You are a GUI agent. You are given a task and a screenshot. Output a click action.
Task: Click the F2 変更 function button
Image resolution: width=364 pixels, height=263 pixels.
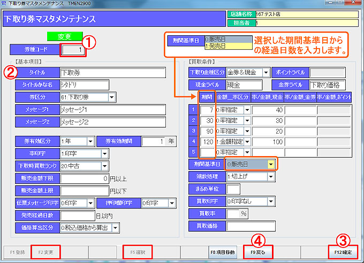click(x=45, y=252)
